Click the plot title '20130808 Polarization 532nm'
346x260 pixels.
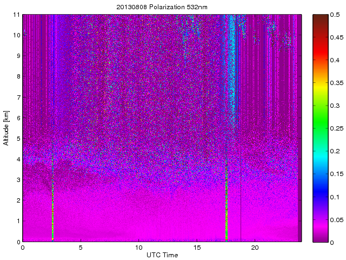[162, 7]
